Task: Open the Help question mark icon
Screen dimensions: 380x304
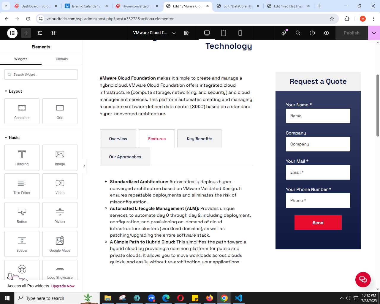Action: pyautogui.click(x=312, y=33)
